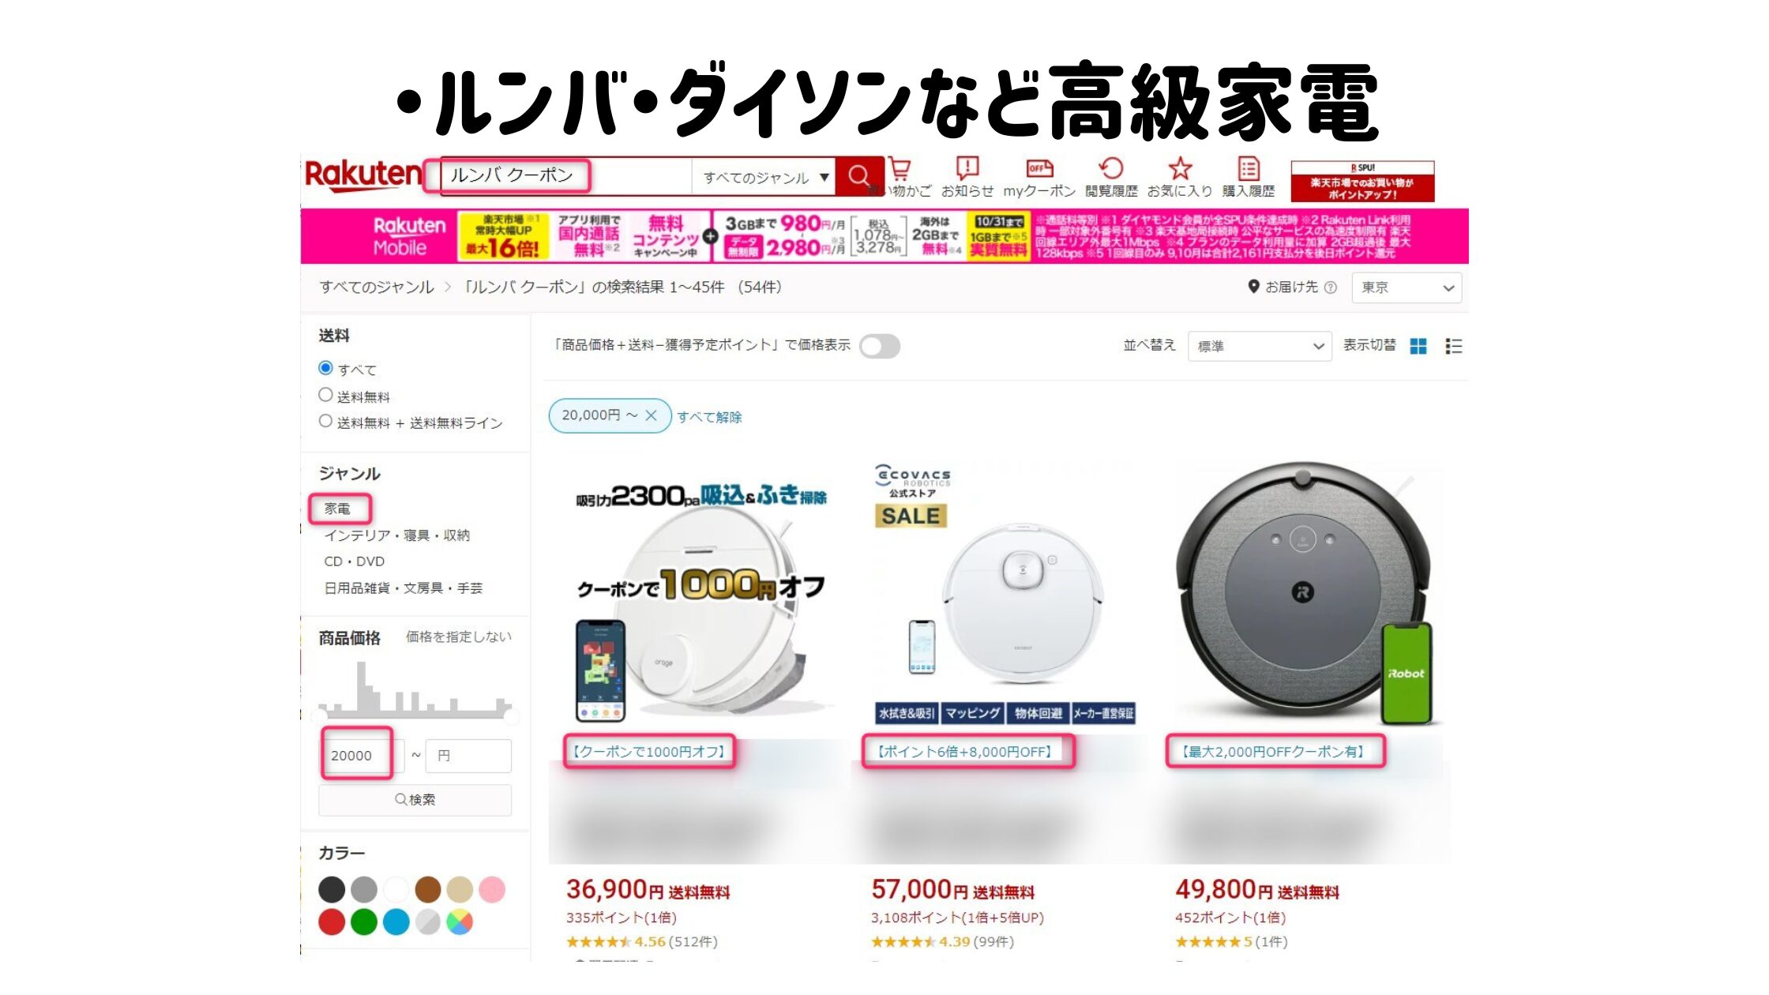The height and width of the screenshot is (995, 1769).
Task: Open the 標準 sort order dropdown
Action: (x=1260, y=346)
